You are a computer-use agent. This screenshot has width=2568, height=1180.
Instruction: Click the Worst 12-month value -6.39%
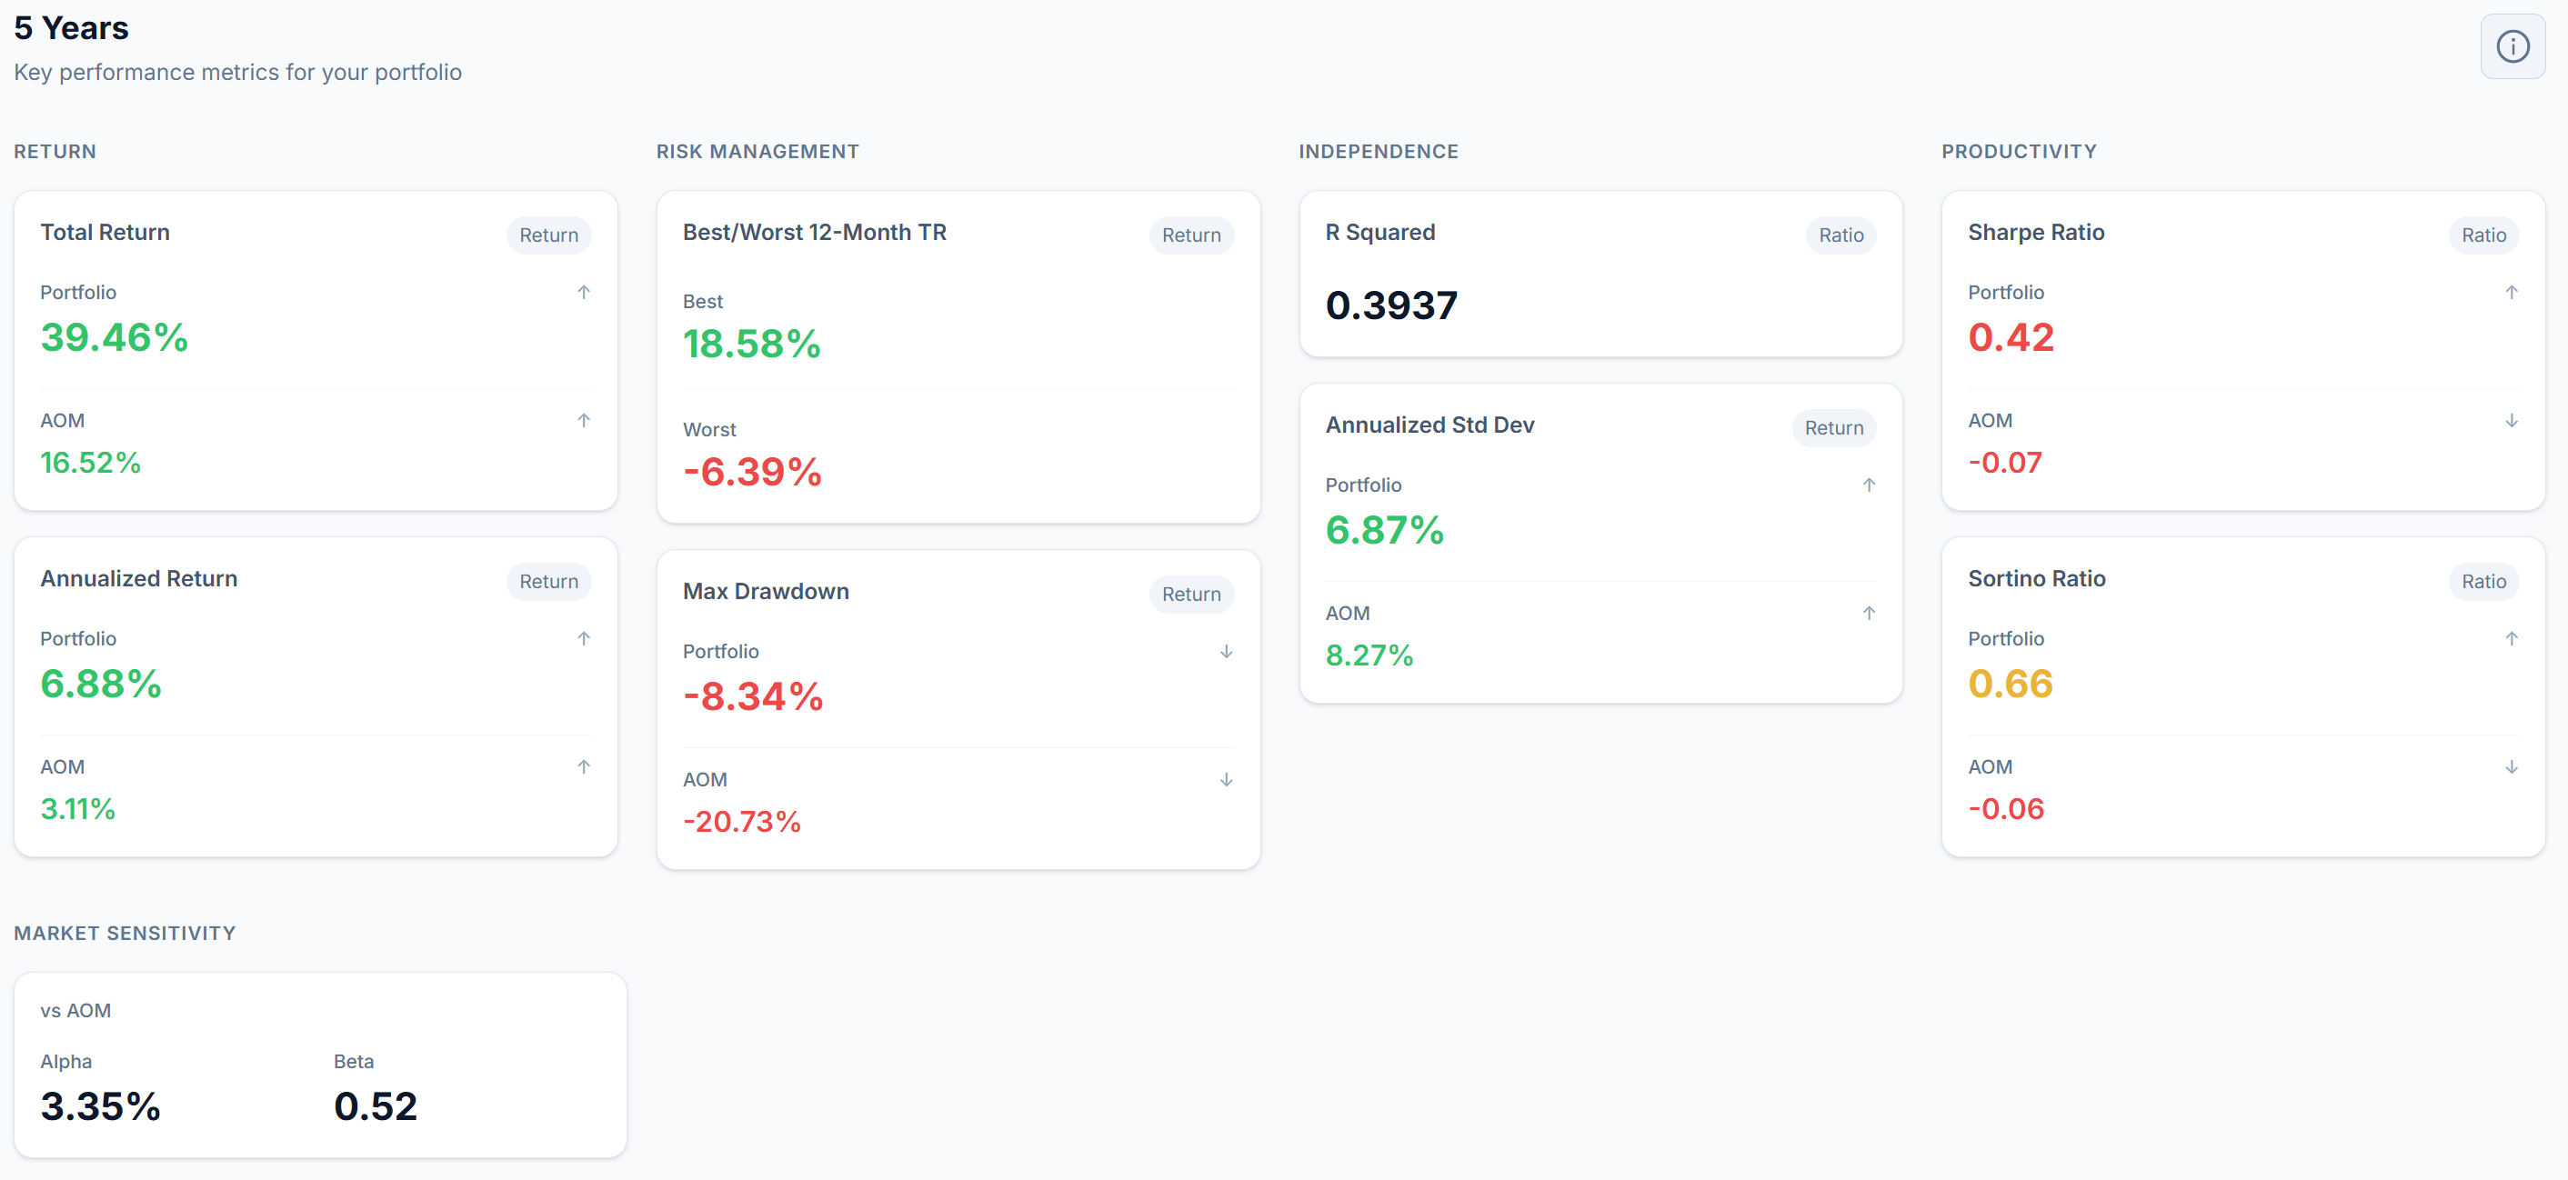[x=753, y=472]
